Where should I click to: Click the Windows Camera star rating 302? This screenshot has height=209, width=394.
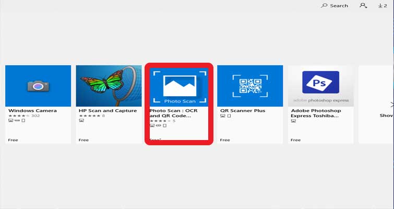pos(24,116)
